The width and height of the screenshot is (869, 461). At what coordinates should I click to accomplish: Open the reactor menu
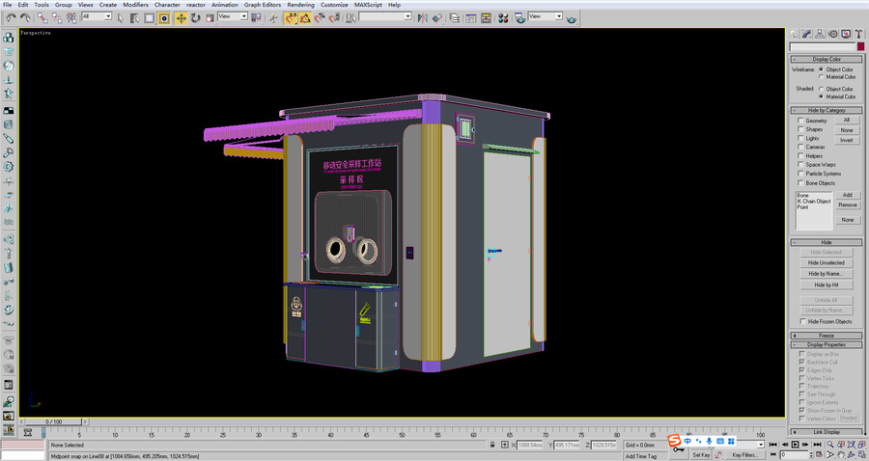[x=196, y=5]
